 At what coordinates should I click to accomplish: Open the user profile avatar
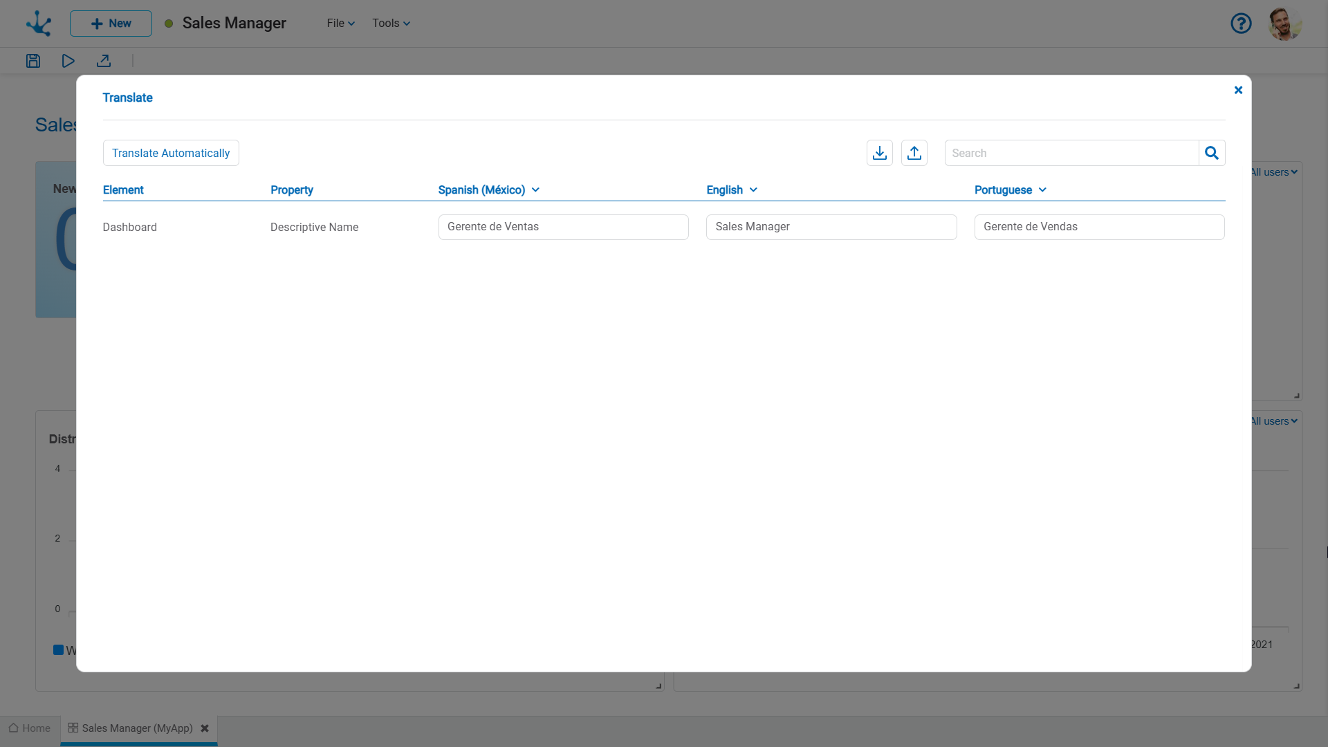point(1284,24)
